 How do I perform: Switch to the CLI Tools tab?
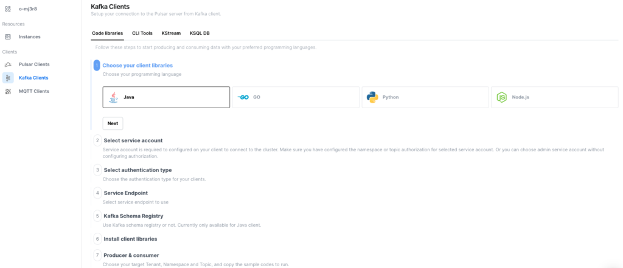pos(142,33)
